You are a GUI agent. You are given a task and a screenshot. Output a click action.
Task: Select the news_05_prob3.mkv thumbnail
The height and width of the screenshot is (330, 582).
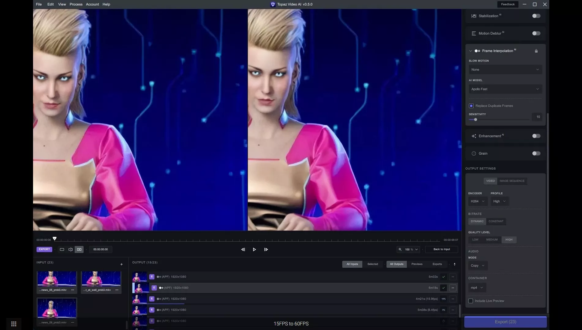(x=57, y=278)
